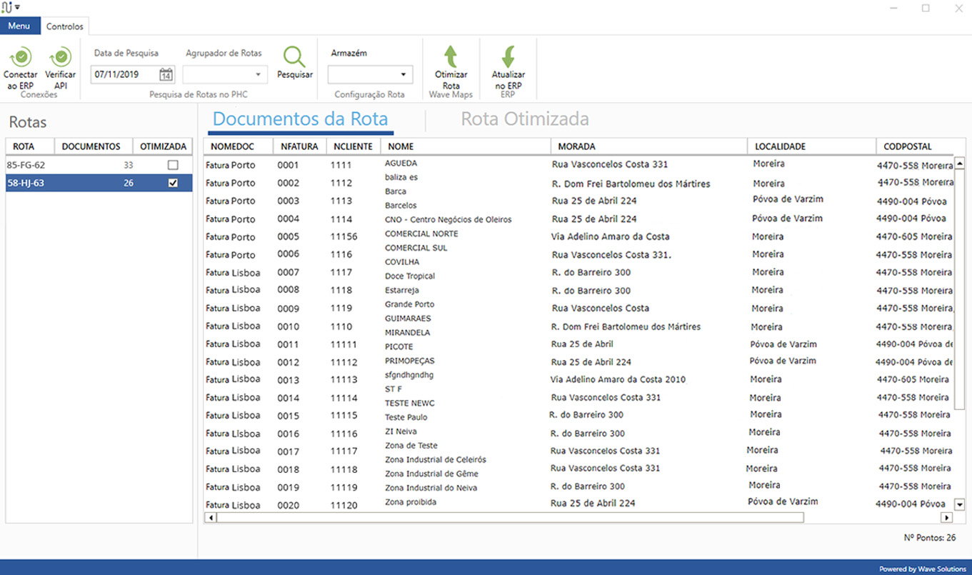972x575 pixels.
Task: Uncheck Otimizada checkbox for route 58-HJ-63
Action: (172, 183)
